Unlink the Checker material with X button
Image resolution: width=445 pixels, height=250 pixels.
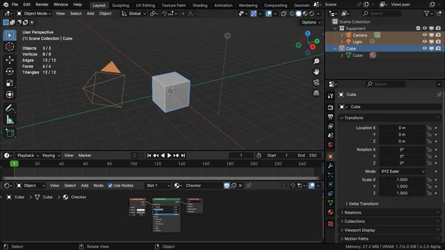point(241,185)
